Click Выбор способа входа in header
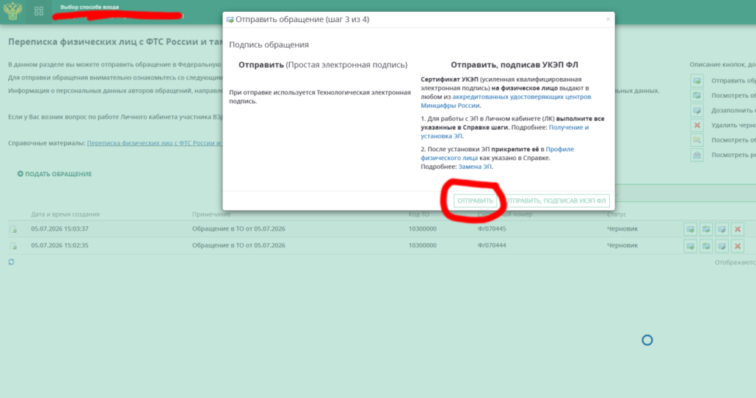The image size is (756, 398). (89, 7)
